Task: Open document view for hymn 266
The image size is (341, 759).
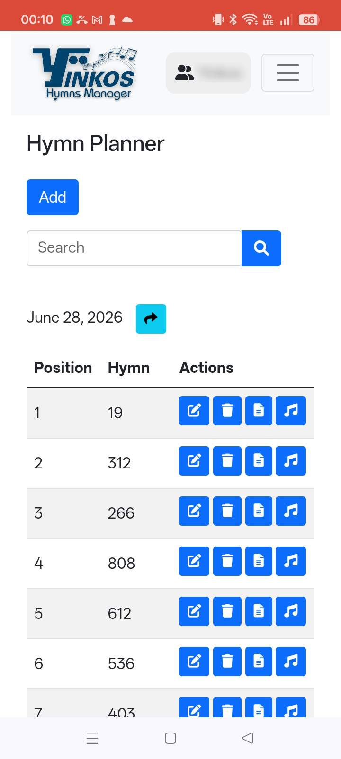Action: 259,511
